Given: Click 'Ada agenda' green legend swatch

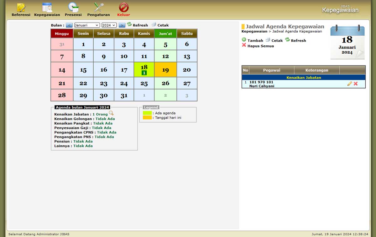Looking at the screenshot, I should tap(147, 113).
